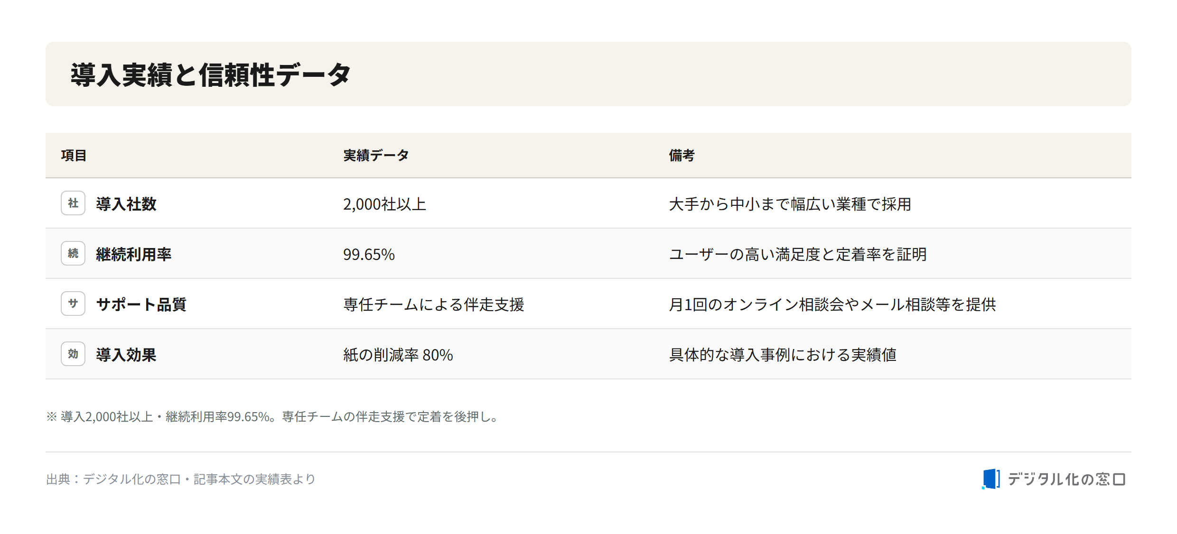This screenshot has height=534, width=1177.
Task: Click the 紙の削減率 80% data cell
Action: coord(398,355)
